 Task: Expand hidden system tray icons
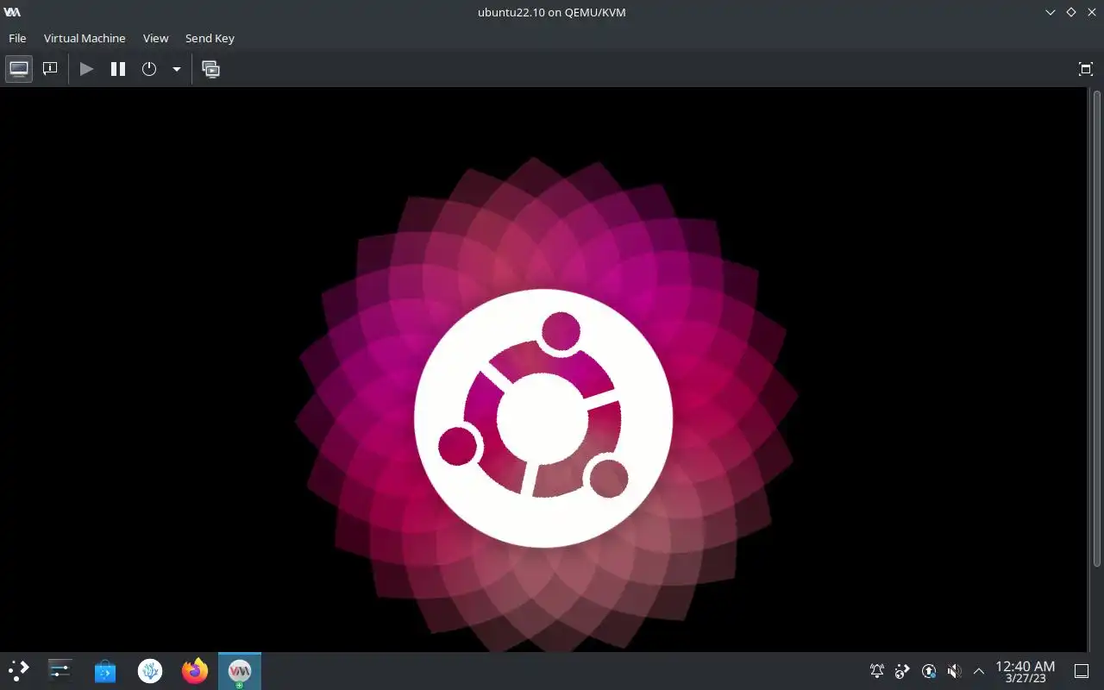point(978,671)
